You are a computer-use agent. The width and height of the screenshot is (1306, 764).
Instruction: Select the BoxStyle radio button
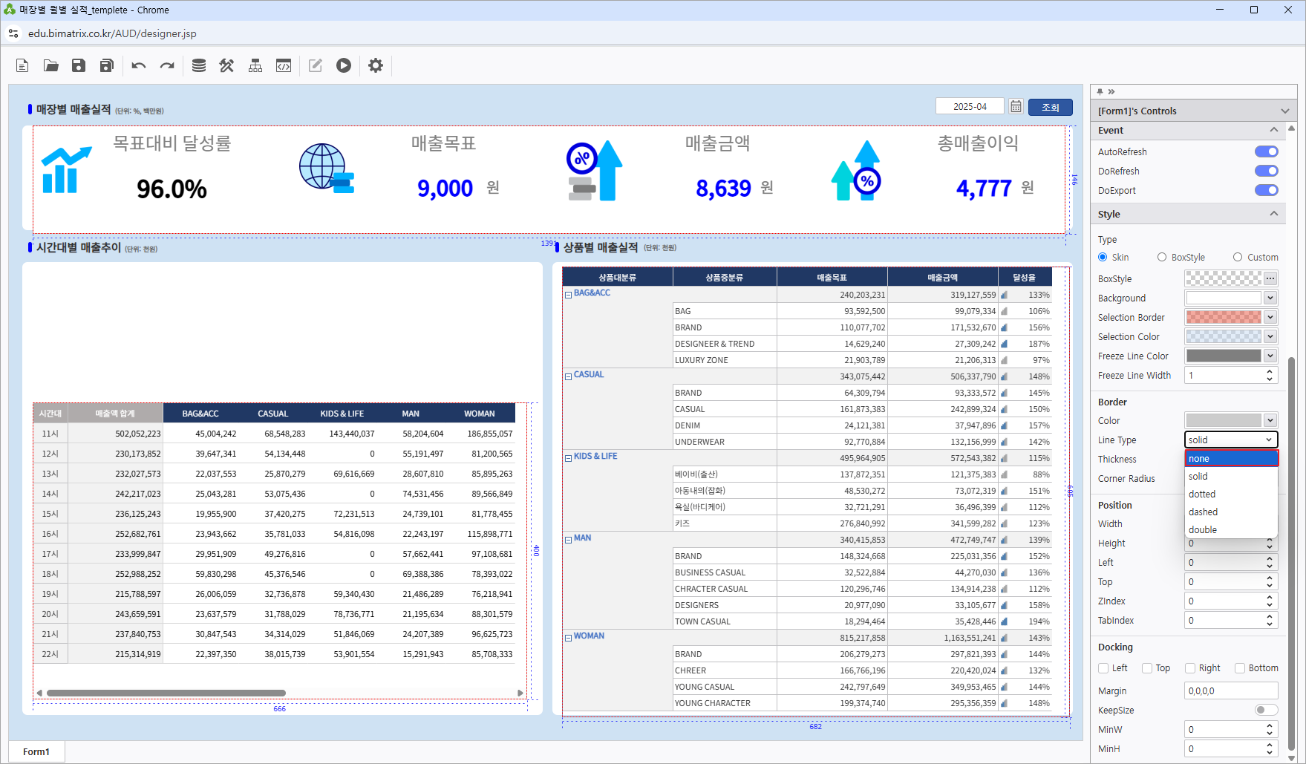(x=1162, y=258)
